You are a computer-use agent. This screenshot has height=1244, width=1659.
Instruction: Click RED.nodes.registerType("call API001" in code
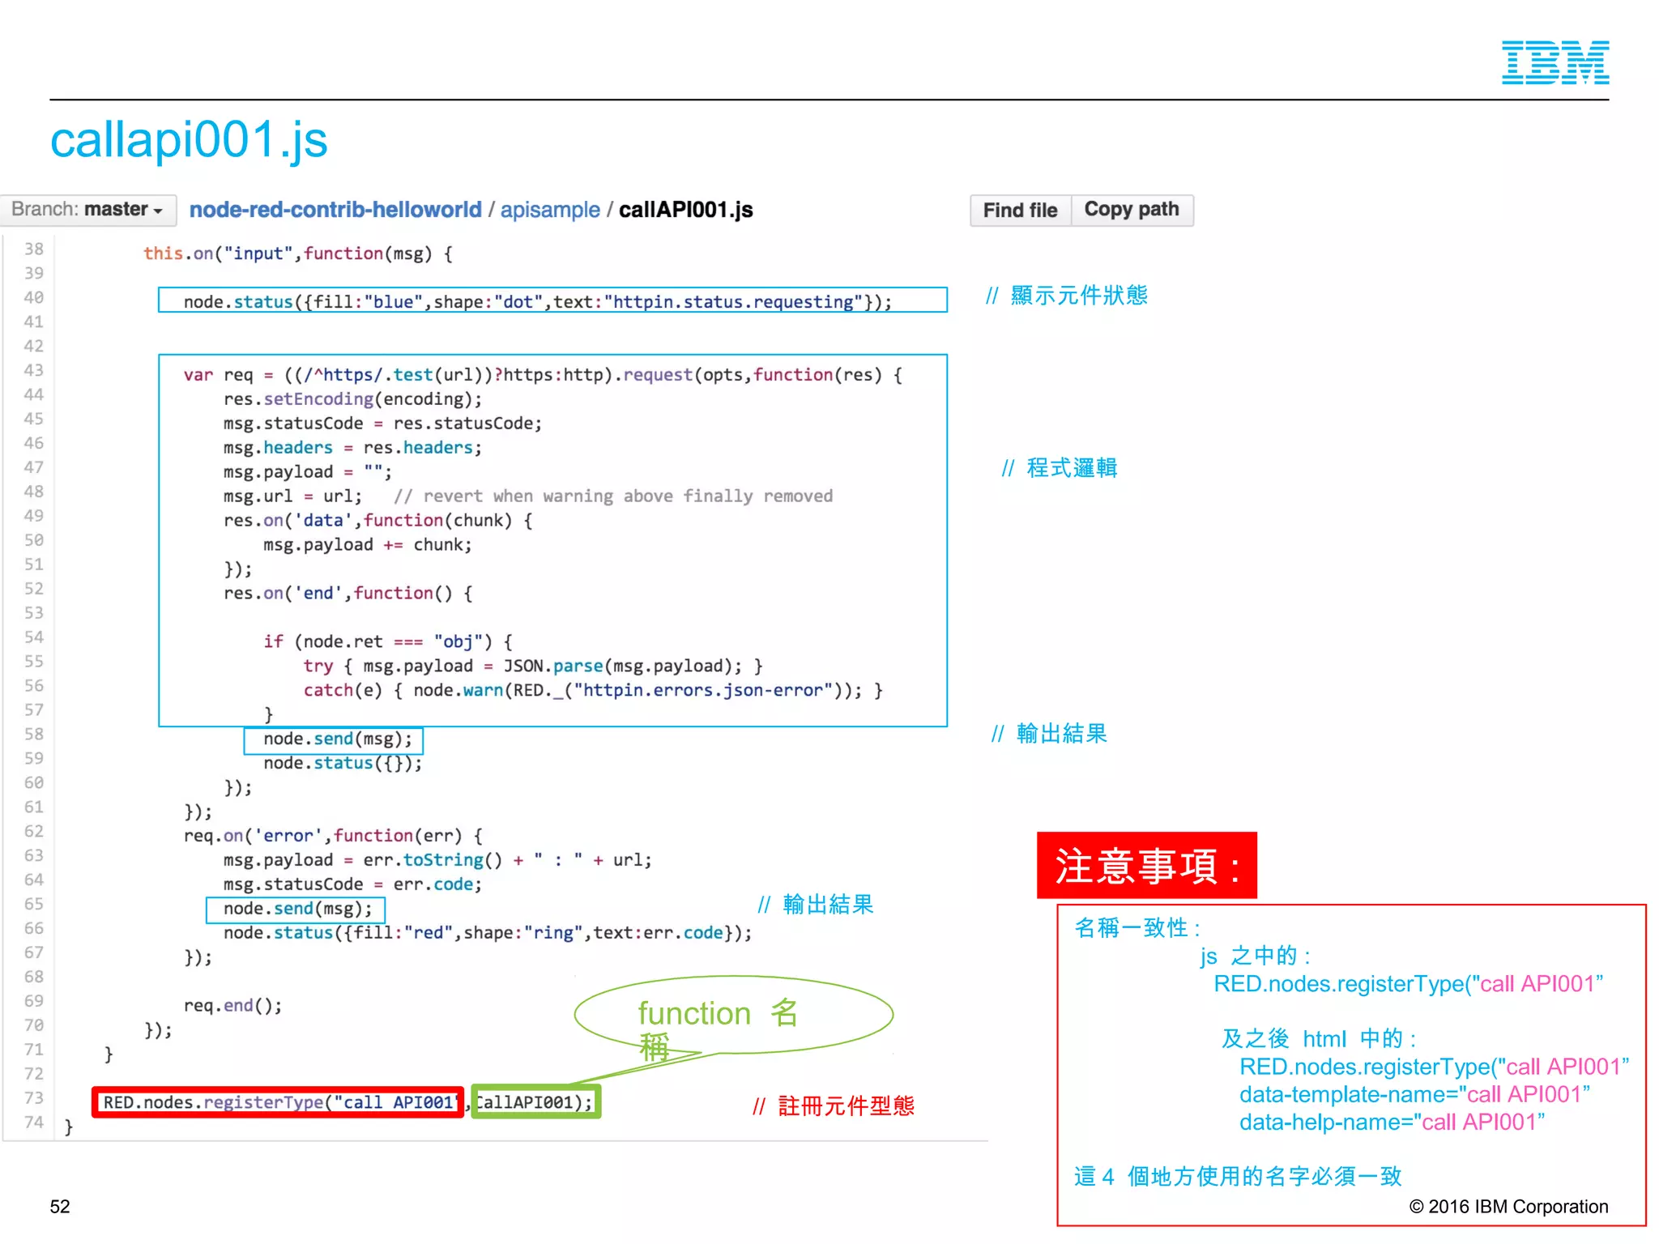(278, 1103)
